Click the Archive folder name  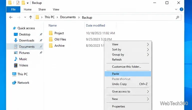(x=59, y=45)
